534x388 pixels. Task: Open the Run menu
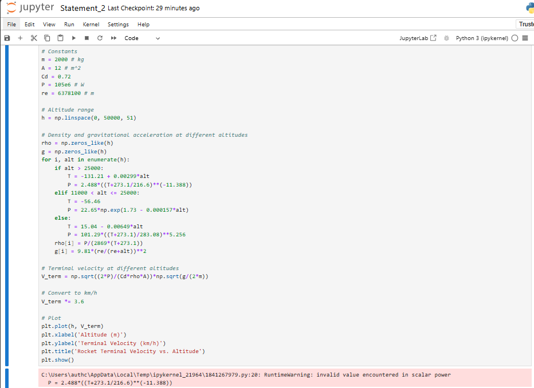click(69, 24)
